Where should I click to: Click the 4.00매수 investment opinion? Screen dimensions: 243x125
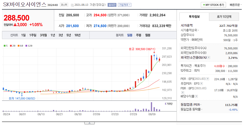point(220,66)
